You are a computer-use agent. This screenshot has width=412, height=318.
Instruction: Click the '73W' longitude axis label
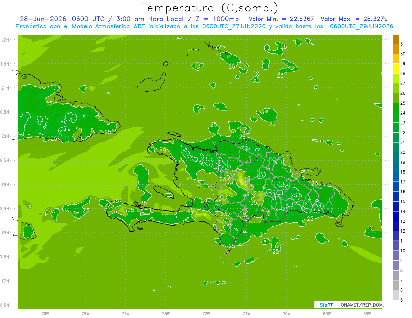click(166, 314)
